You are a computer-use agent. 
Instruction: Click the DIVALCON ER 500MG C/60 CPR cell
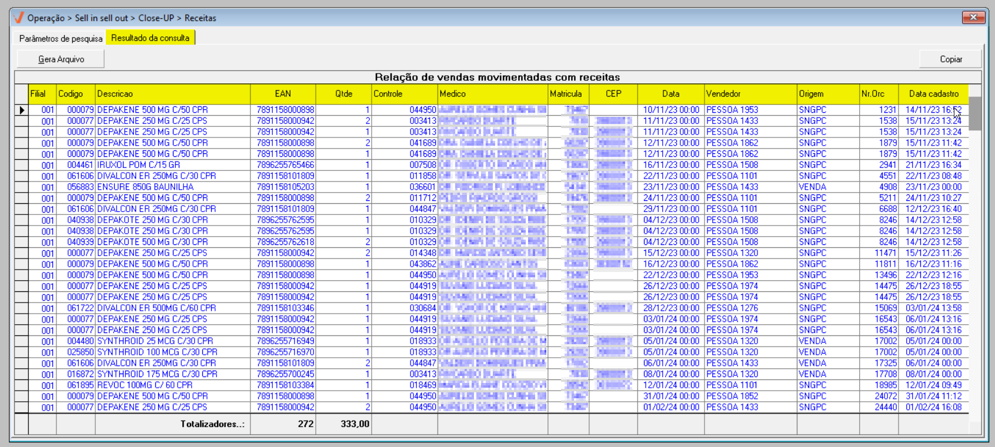pos(156,308)
